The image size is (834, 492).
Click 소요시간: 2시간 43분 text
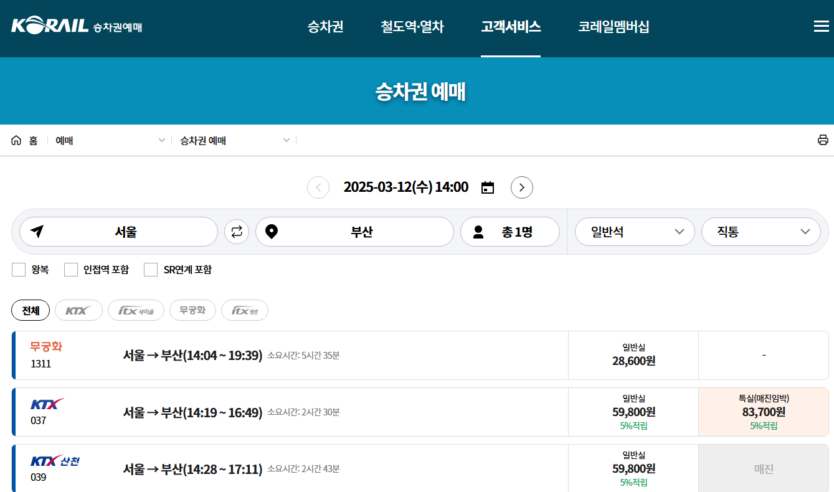tap(303, 469)
